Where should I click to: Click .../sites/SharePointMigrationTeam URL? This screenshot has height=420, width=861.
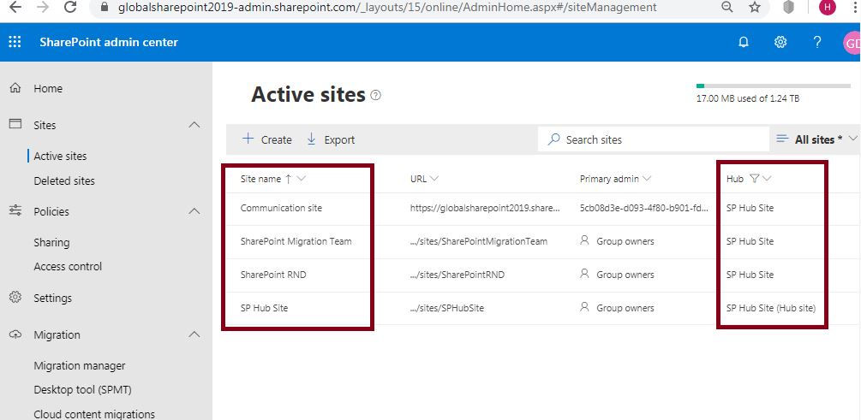479,241
